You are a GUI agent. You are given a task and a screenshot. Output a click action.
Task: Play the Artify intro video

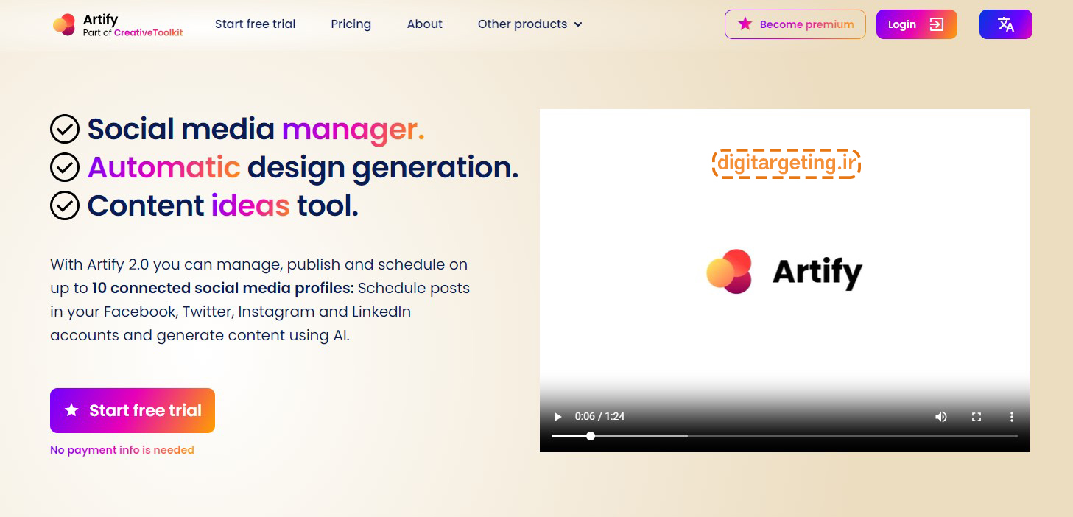(x=557, y=417)
